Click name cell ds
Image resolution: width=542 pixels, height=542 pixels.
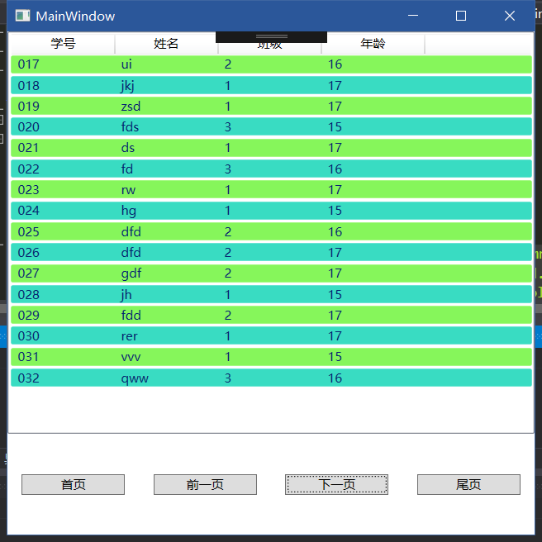(x=127, y=148)
